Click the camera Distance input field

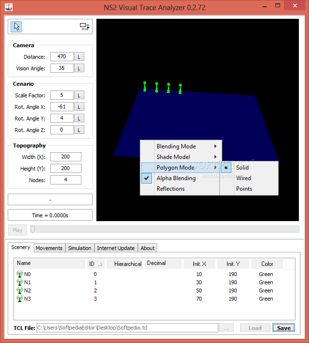[62, 57]
